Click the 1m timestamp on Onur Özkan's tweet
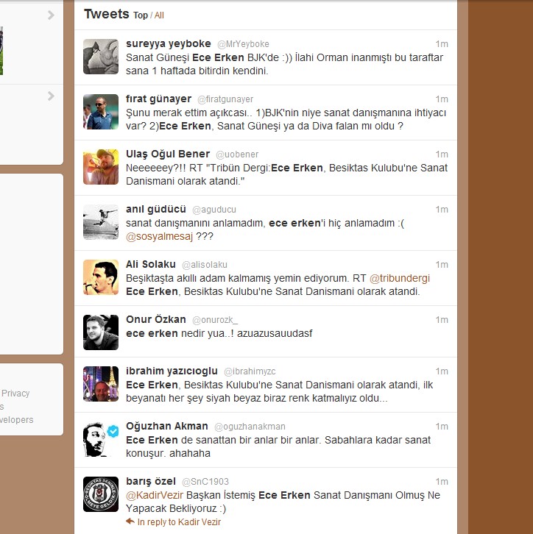 [x=442, y=320]
